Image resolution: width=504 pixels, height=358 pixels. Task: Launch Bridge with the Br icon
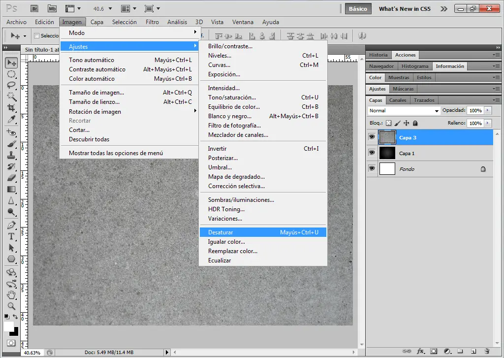point(35,8)
